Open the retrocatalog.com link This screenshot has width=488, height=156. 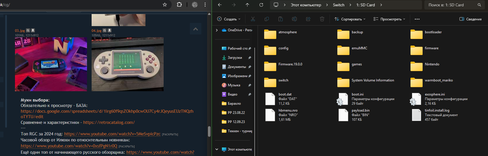[x=109, y=122]
